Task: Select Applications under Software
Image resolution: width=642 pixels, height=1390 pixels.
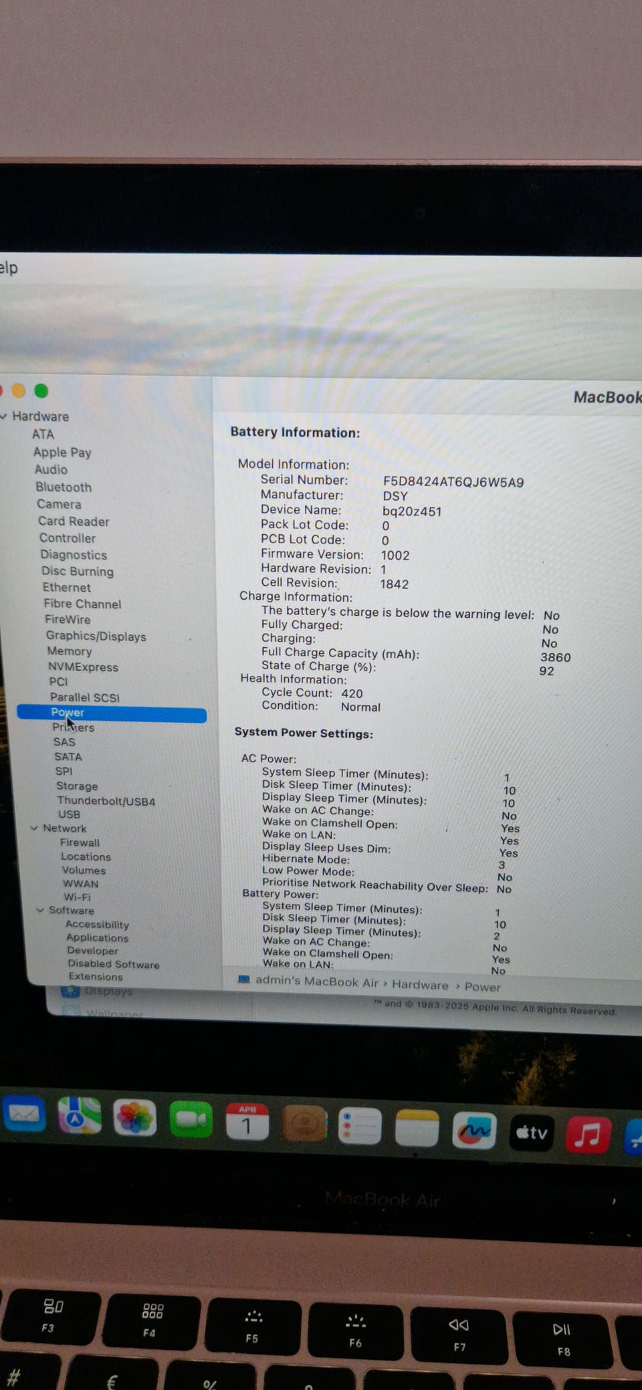Action: 97,937
